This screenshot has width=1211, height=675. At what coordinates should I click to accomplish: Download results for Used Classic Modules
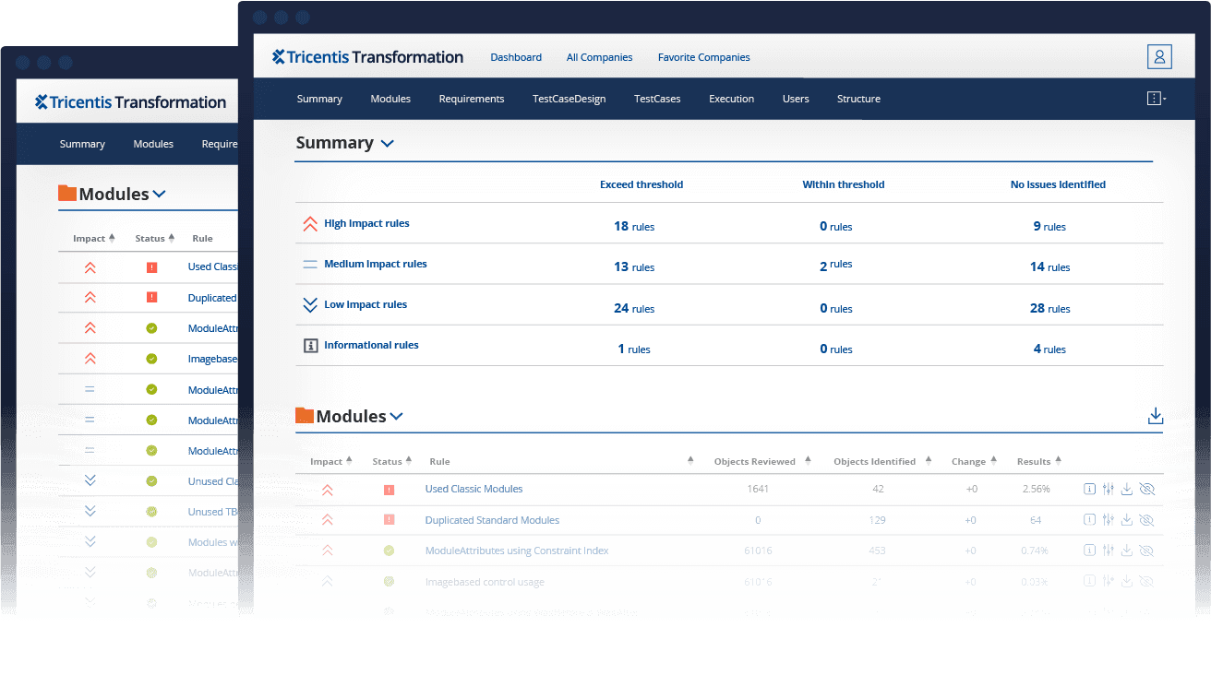[x=1127, y=489]
